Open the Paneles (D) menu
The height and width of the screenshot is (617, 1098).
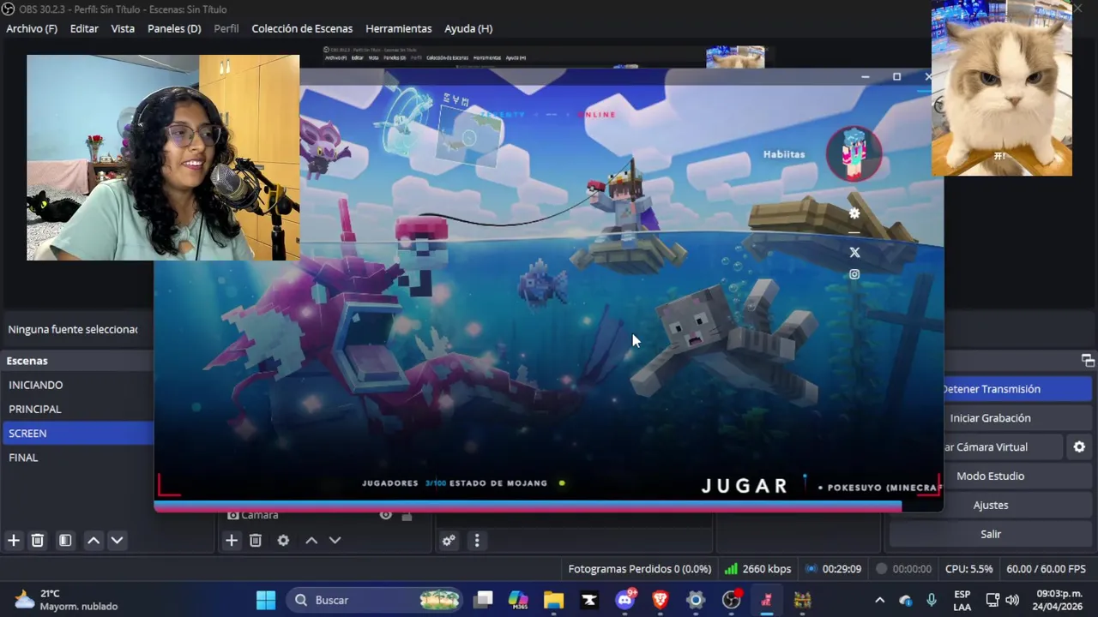pyautogui.click(x=174, y=28)
